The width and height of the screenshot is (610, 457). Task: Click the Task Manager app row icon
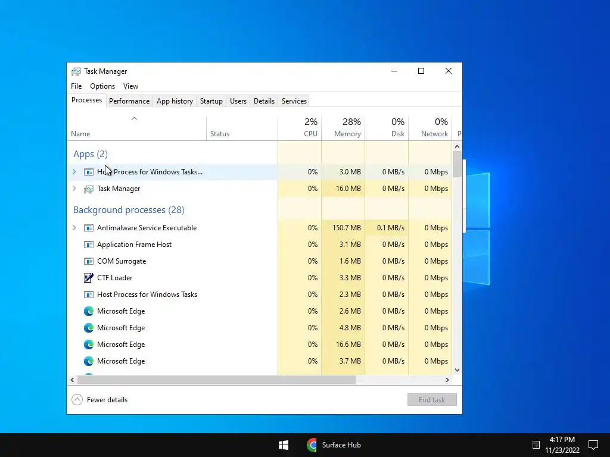(89, 189)
